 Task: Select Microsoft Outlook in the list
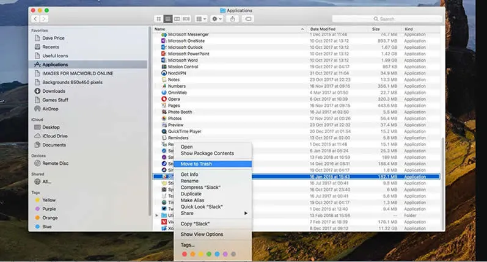(296, 47)
